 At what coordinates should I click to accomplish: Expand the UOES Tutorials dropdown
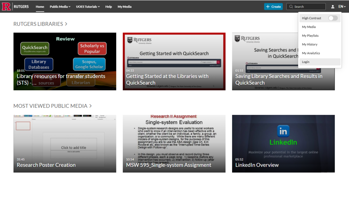(88, 7)
